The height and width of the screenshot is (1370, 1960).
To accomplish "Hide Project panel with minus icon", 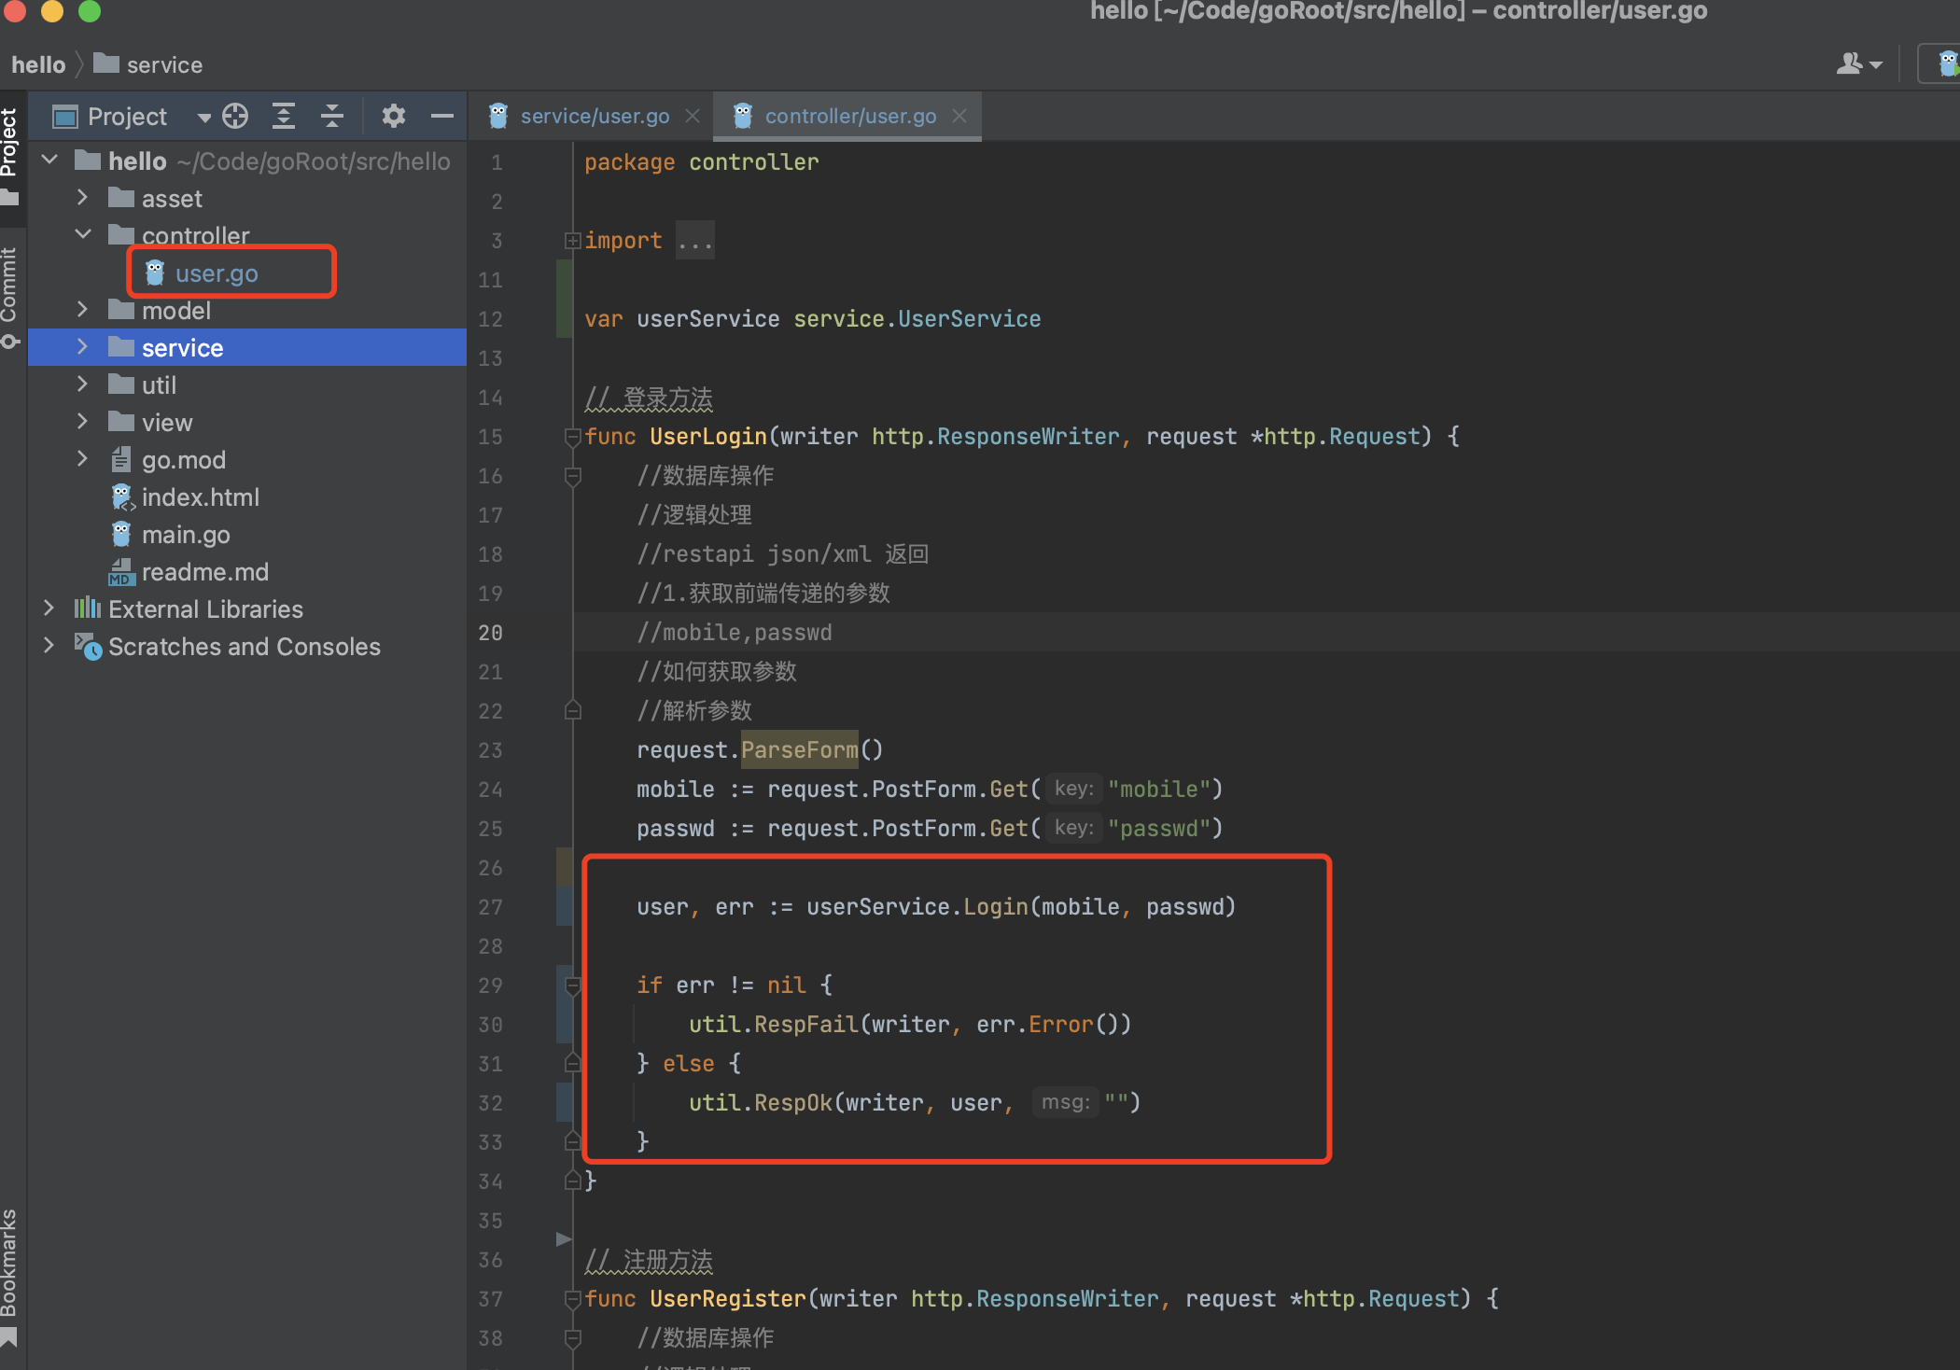I will click(442, 116).
